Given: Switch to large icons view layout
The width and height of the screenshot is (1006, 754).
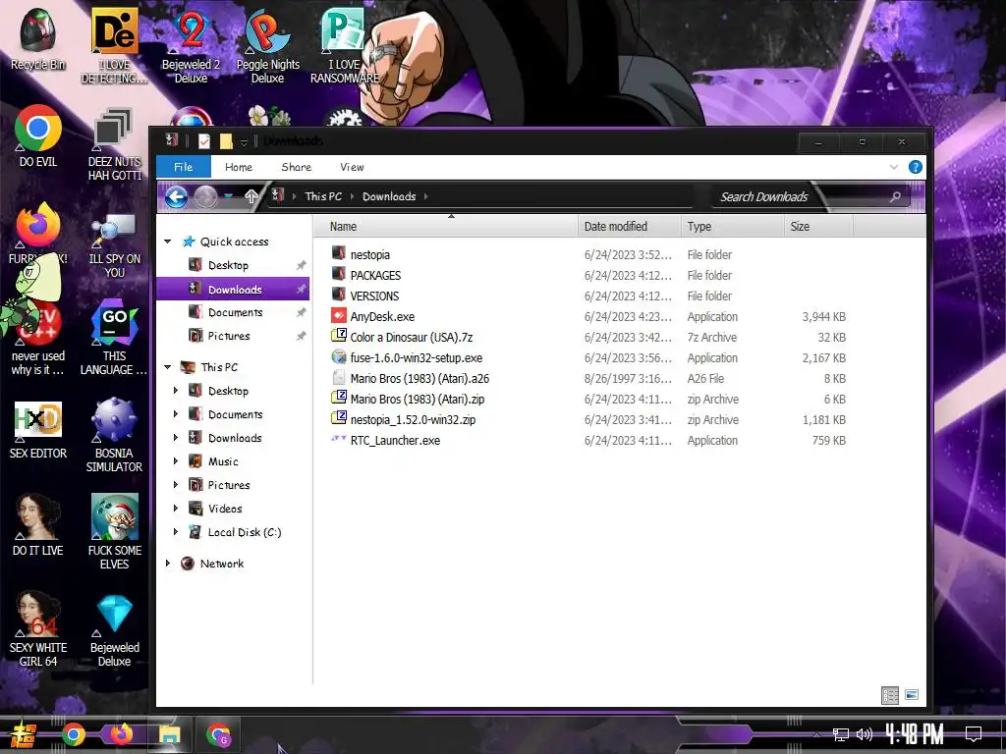Looking at the screenshot, I should (912, 694).
